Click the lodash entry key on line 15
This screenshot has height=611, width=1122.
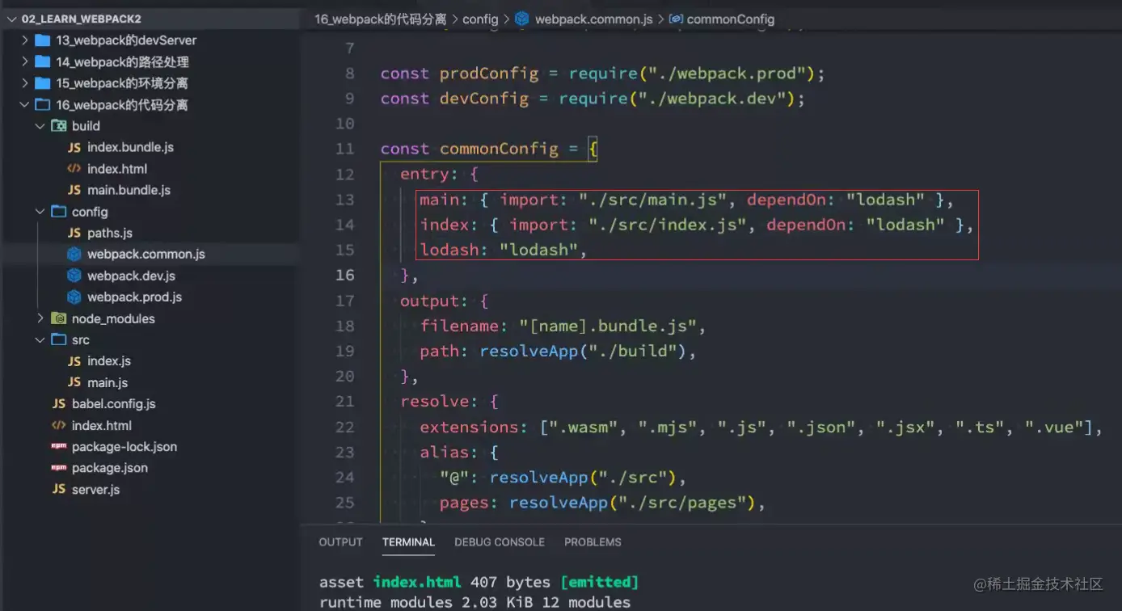point(449,250)
